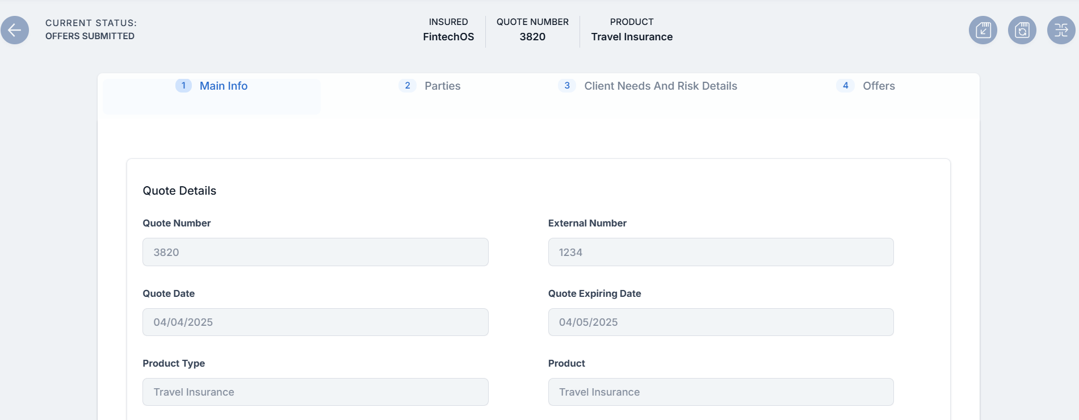
Task: Click the Product Type input field
Action: pyautogui.click(x=315, y=392)
